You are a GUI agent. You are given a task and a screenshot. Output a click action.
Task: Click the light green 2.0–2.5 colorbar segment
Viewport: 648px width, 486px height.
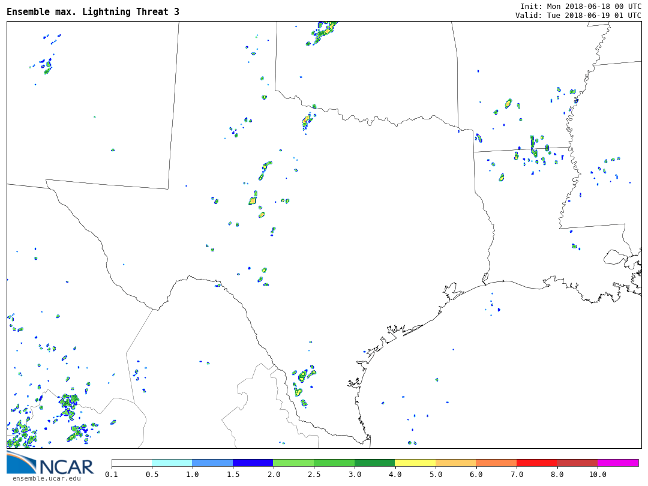click(x=294, y=463)
